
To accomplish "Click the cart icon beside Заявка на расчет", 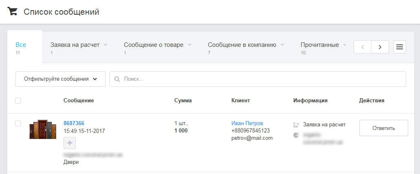I will click(x=296, y=125).
